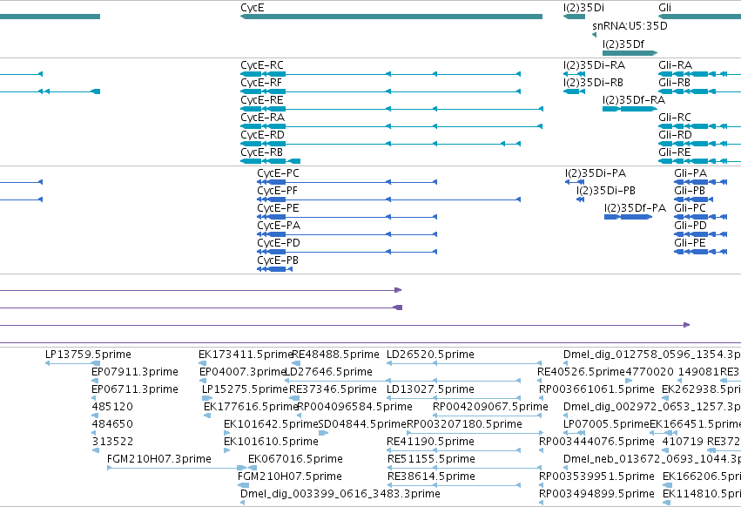Click the RE41190.5prime label
The image size is (741, 507).
[430, 442]
